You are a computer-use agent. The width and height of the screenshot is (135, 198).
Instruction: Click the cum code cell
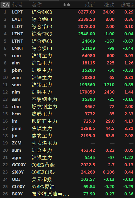click(16, 56)
